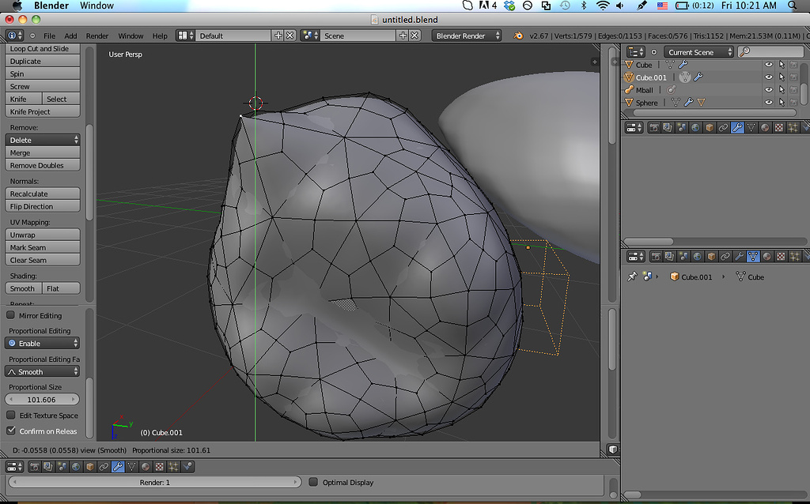Click the Mark Seam button
810x504 pixels.
point(43,247)
